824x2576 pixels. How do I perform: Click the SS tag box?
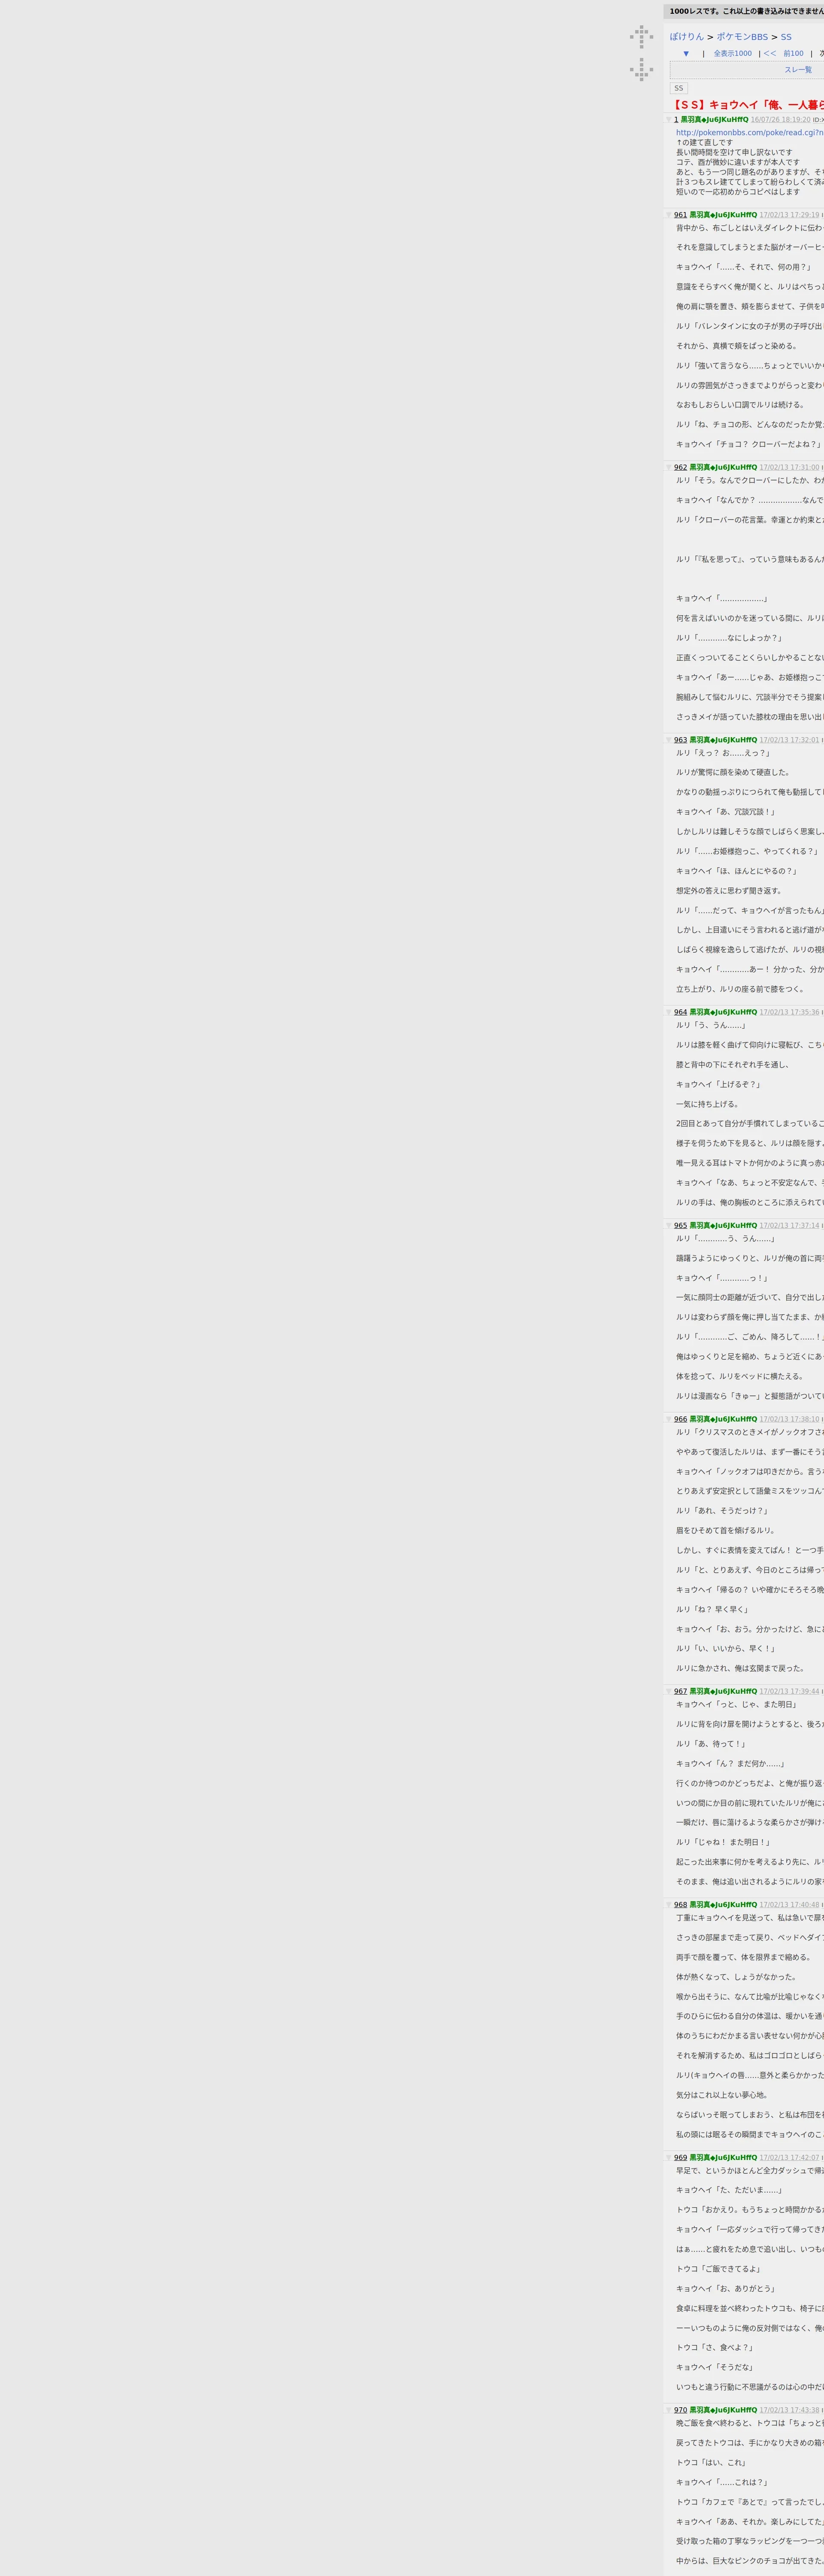(679, 88)
